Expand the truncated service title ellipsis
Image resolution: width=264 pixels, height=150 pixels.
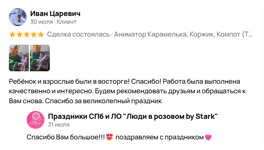tap(250, 34)
